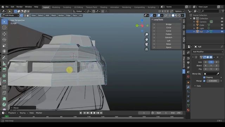Switch to the Sculpting workspace tab
The image size is (225, 127).
tap(67, 7)
